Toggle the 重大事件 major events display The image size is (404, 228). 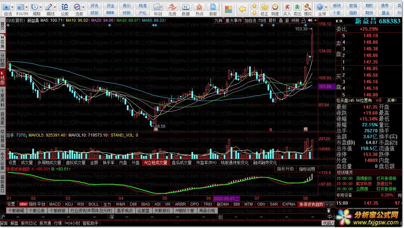coord(234,20)
